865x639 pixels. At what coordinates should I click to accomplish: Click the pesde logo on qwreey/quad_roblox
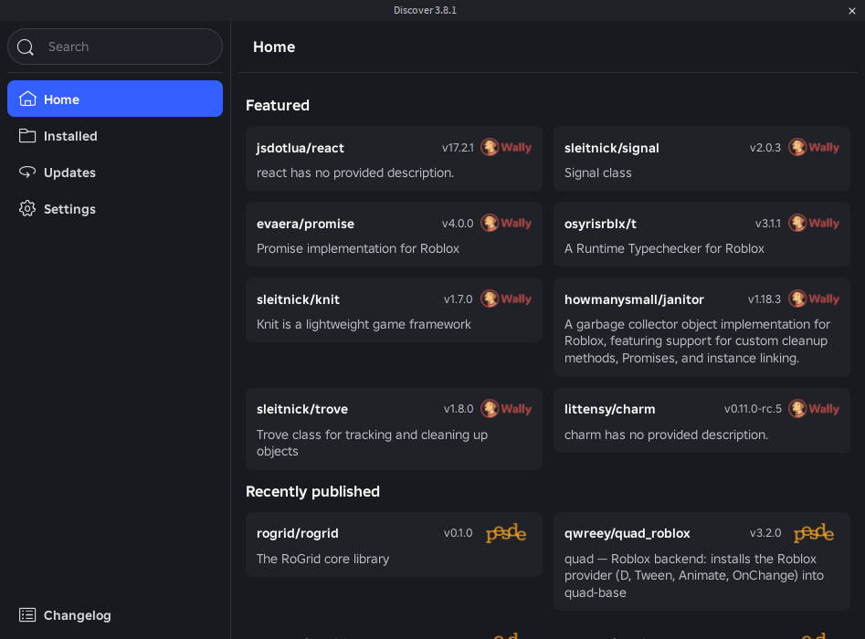pos(814,533)
